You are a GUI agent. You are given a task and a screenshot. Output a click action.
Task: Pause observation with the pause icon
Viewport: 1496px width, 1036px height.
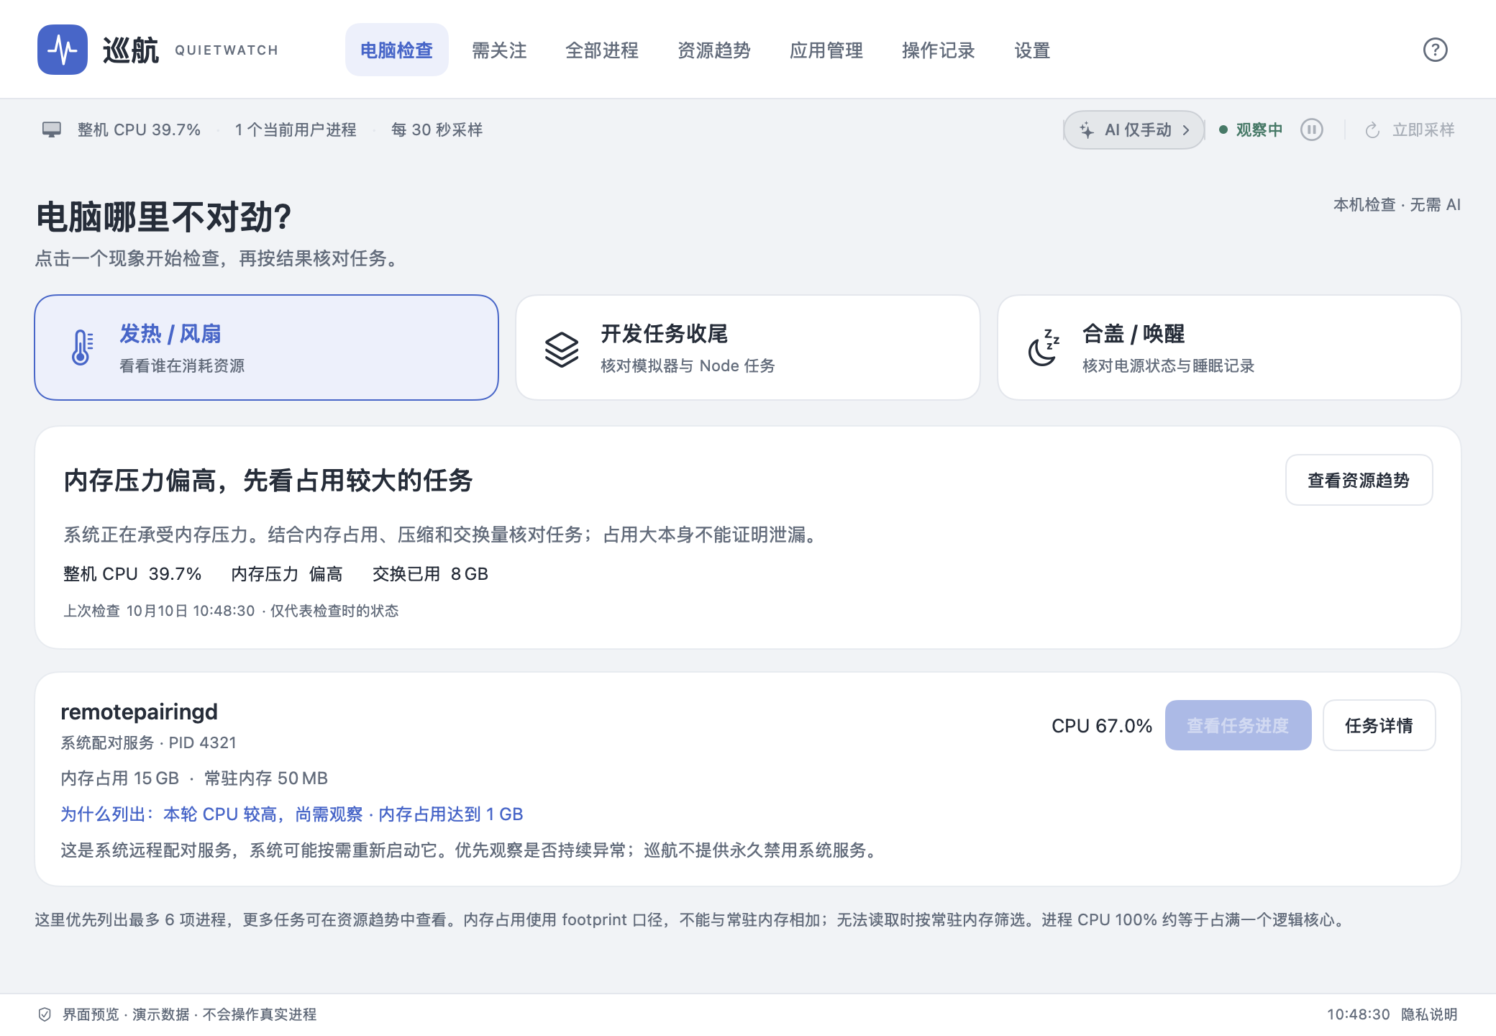click(x=1312, y=129)
